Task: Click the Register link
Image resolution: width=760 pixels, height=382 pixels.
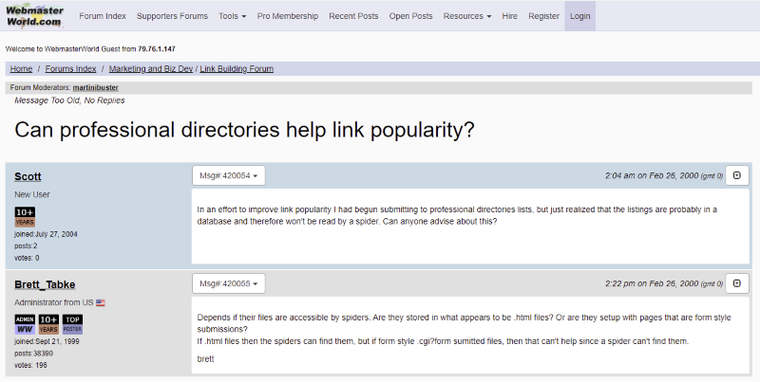Action: (x=543, y=16)
